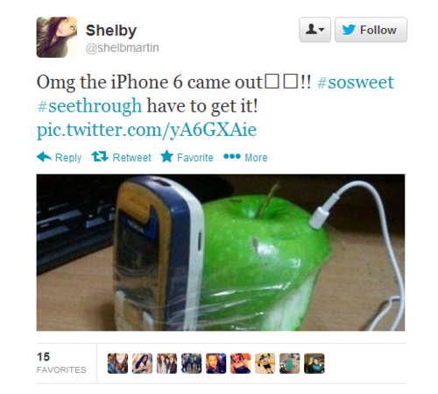Open the pic.twitter.com/yA6GXAie link
Screen dimensions: 438x394
(x=146, y=130)
